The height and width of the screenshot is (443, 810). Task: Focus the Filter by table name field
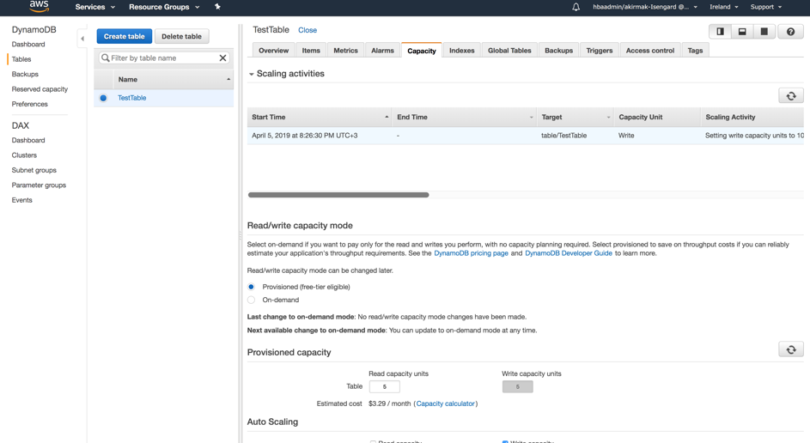[x=164, y=58]
